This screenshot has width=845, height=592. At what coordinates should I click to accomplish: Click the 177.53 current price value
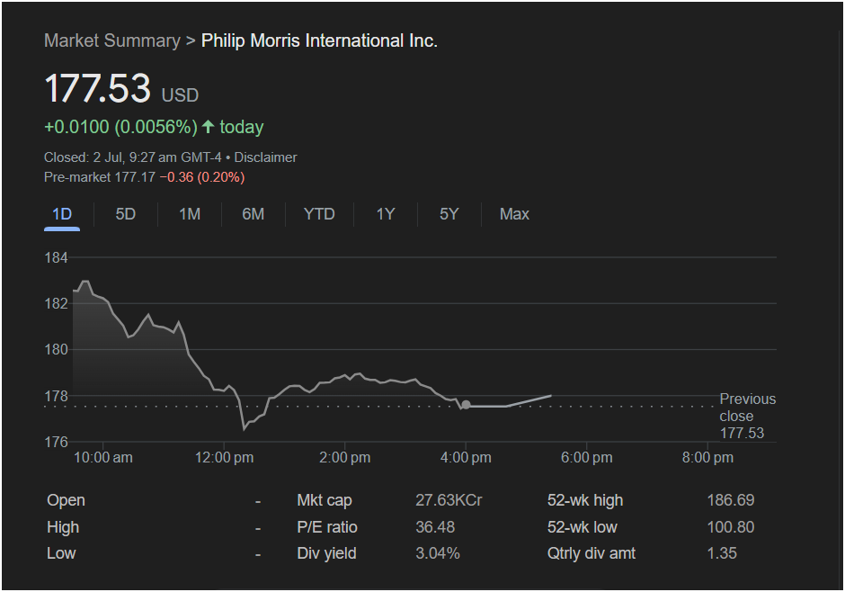pyautogui.click(x=98, y=88)
